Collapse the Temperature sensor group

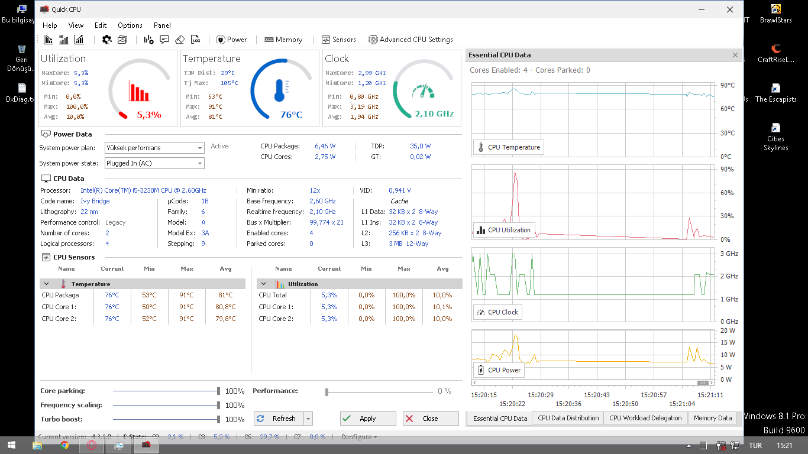[x=47, y=284]
